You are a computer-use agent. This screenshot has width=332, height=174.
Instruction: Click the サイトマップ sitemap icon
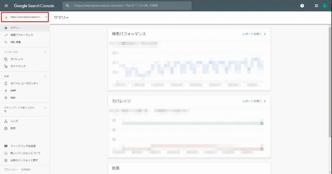click(6, 66)
